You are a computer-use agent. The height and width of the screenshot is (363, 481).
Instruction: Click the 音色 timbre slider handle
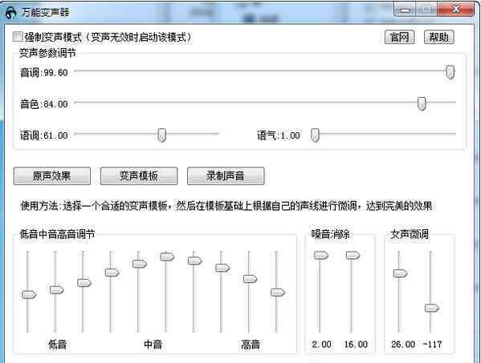(422, 103)
